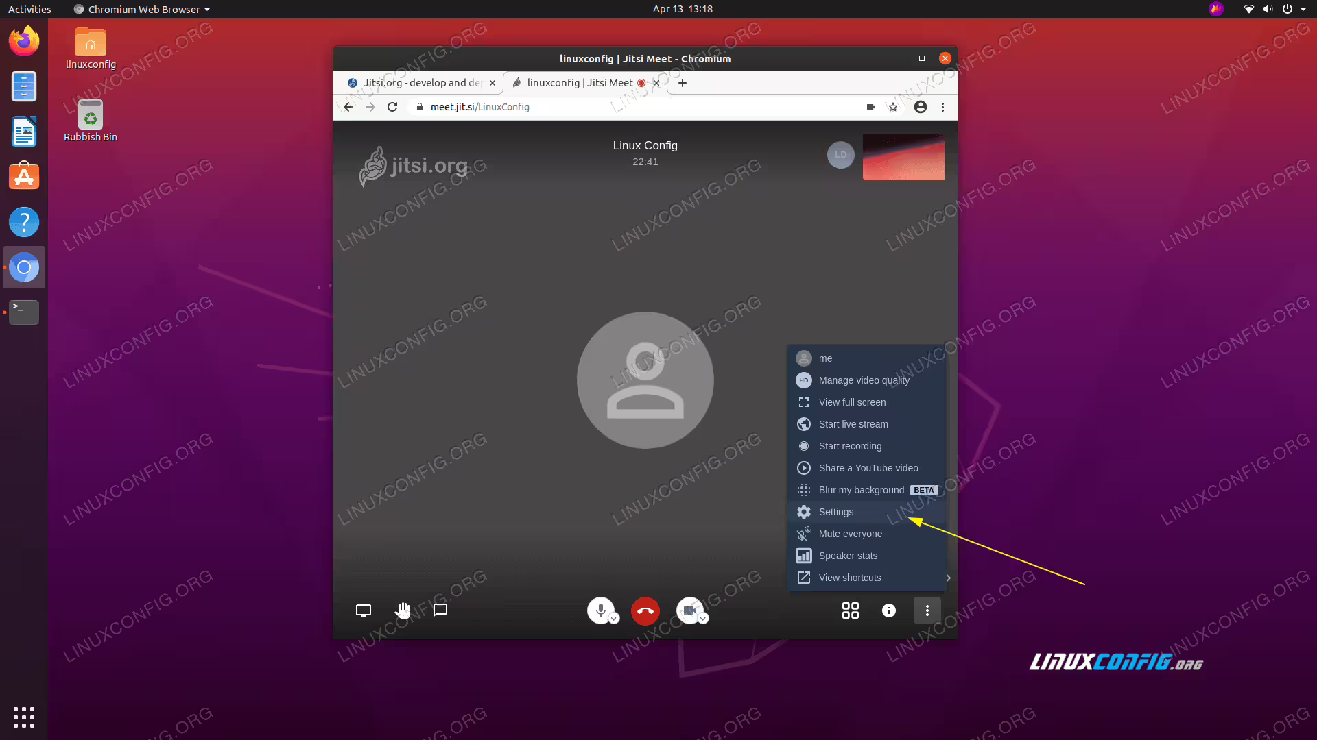
Task: Select View full screen
Action: [x=867, y=402]
